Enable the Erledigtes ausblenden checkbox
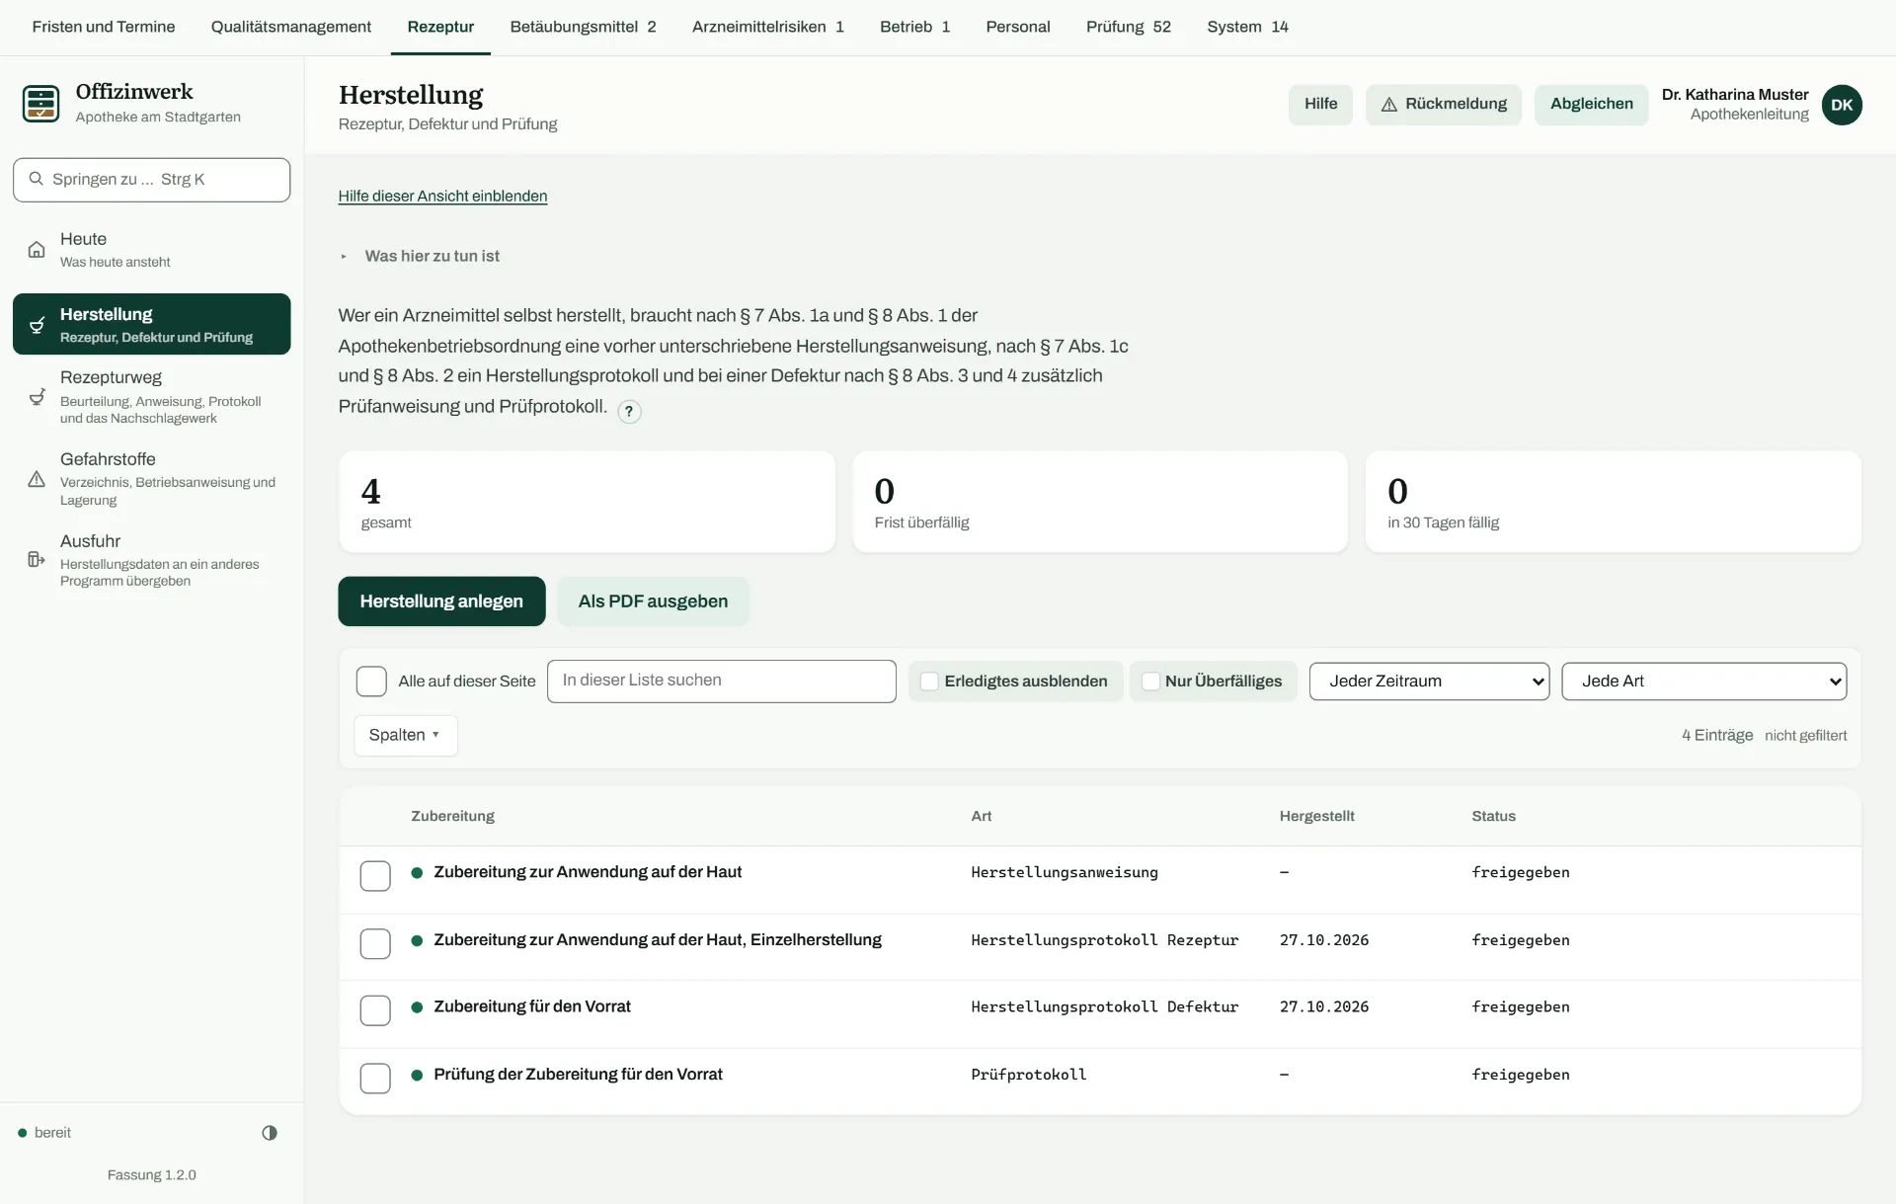This screenshot has width=1896, height=1204. click(929, 682)
